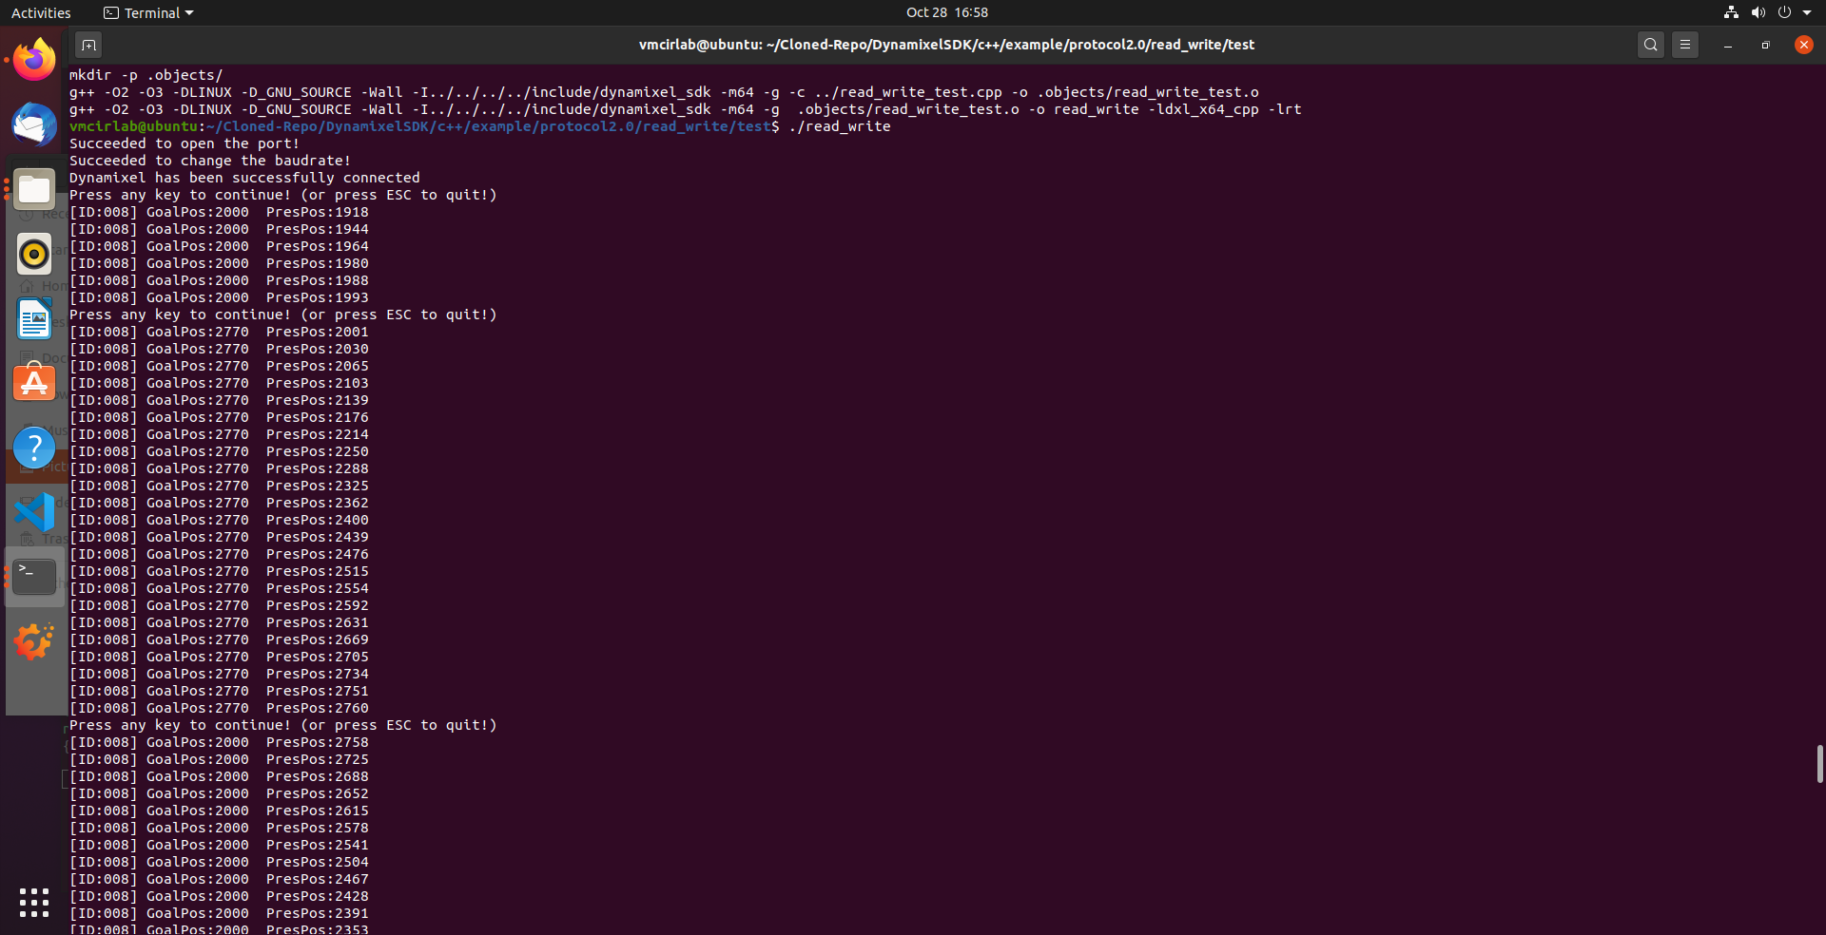Click the terminal window scrollbar
The image size is (1826, 935).
coord(1819,760)
